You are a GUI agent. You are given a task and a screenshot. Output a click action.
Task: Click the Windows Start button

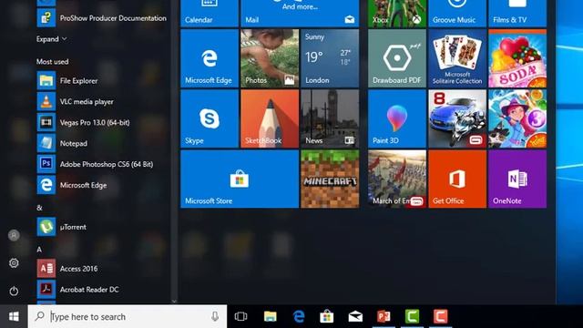14,316
